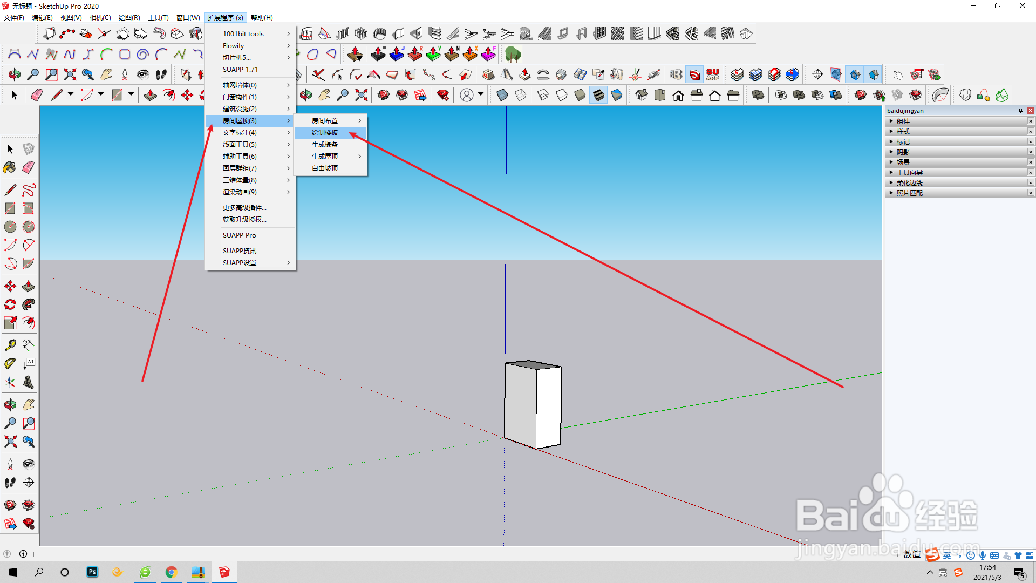
Task: Select the 3D Text tool
Action: point(29,382)
